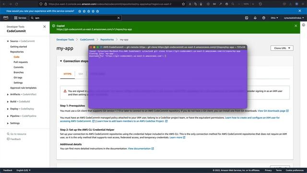307x173 pixels.
Task: Click the CodeCommit breadcrumb link
Action: point(87,39)
